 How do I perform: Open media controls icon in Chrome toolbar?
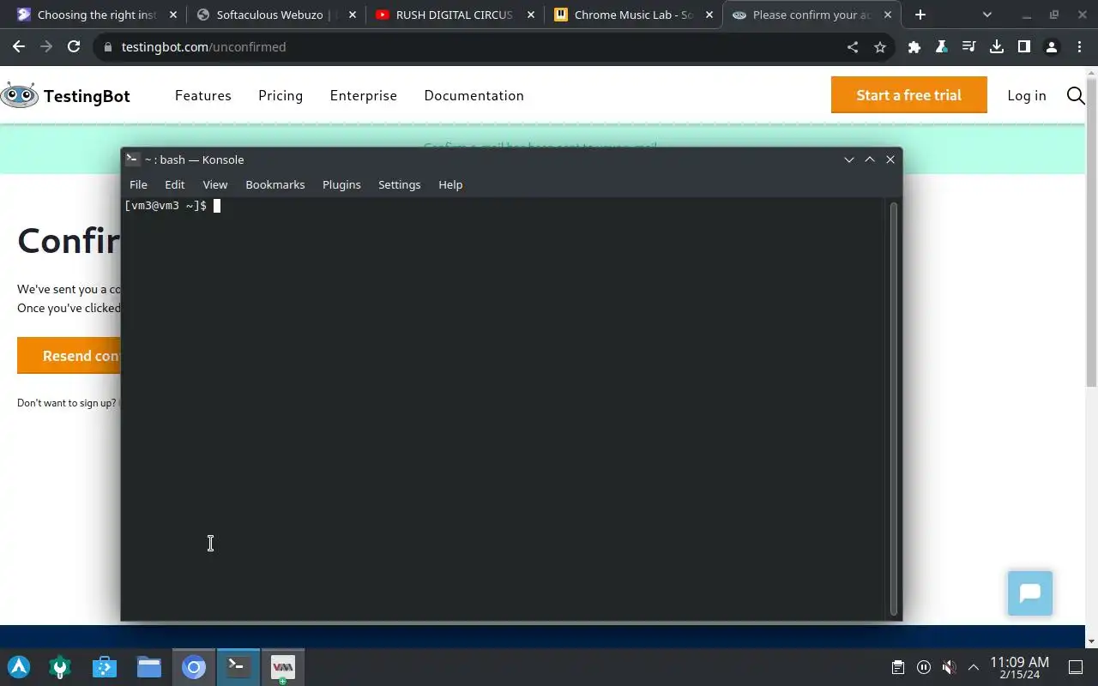[969, 47]
